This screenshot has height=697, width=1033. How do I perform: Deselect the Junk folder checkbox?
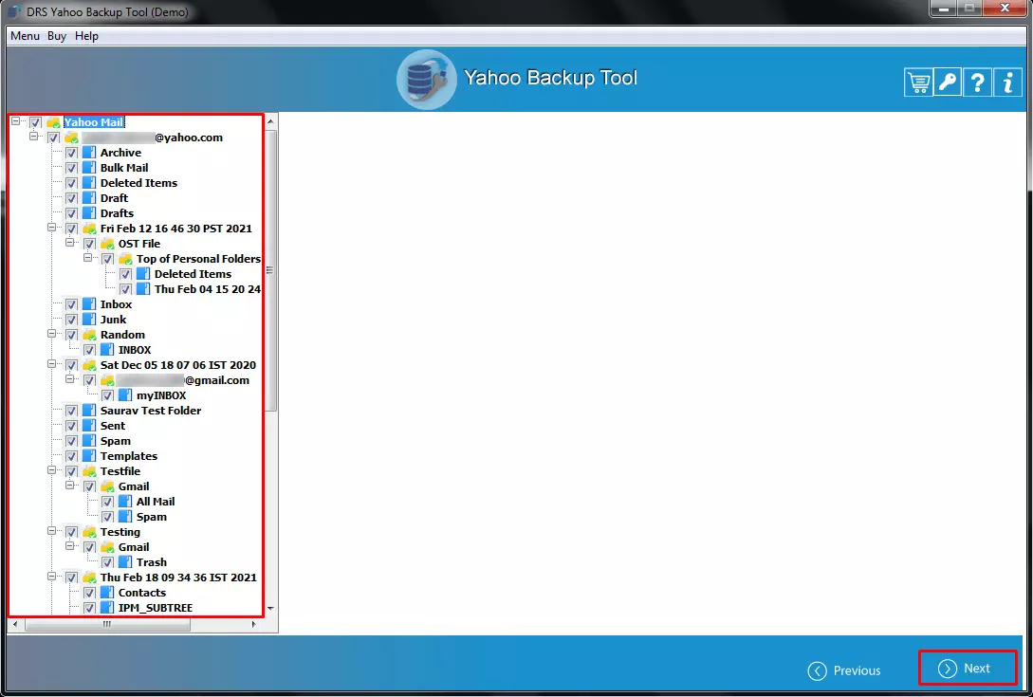tap(72, 320)
